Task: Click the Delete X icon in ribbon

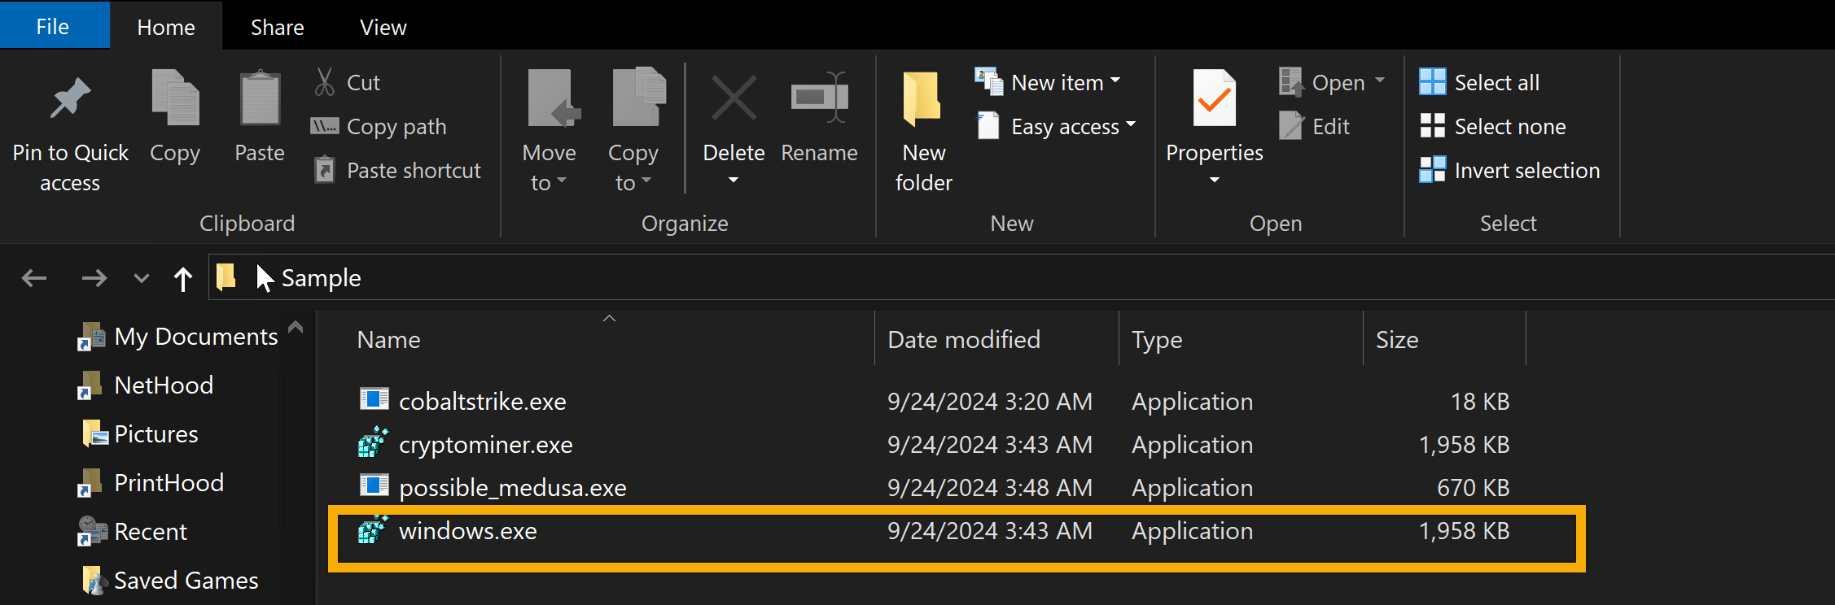Action: (x=734, y=99)
